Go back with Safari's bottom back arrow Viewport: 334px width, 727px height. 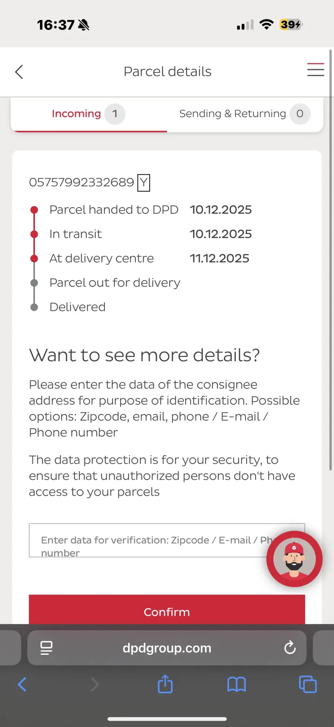pyautogui.click(x=22, y=684)
